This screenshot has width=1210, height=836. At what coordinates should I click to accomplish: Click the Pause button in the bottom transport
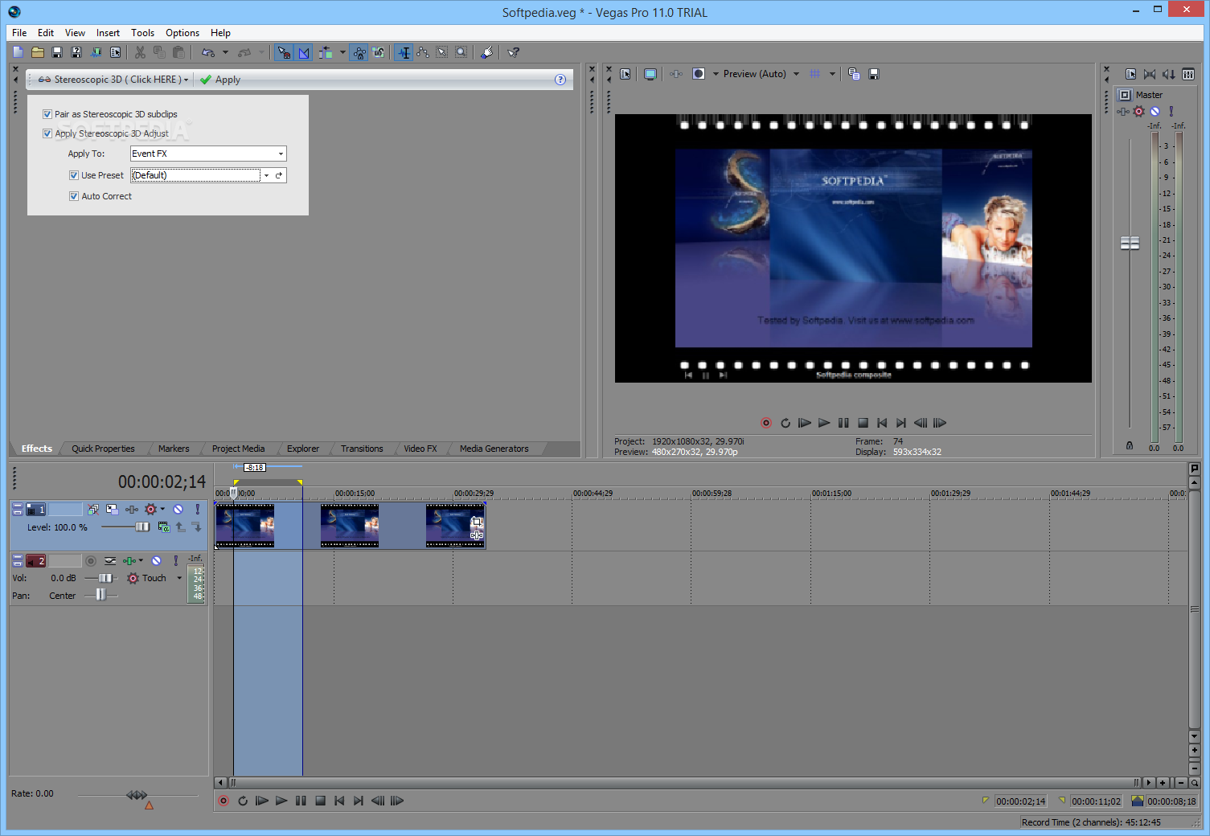point(301,801)
